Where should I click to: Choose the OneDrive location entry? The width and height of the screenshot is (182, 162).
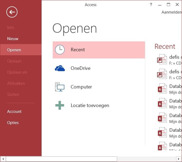99,68
